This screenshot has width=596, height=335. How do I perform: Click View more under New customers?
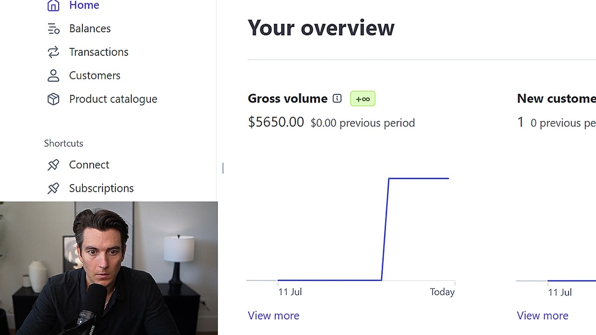click(x=542, y=315)
